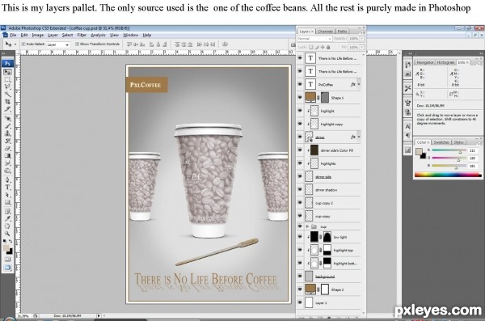Select the Eyedropper tool
The image size is (485, 321).
coord(8,219)
